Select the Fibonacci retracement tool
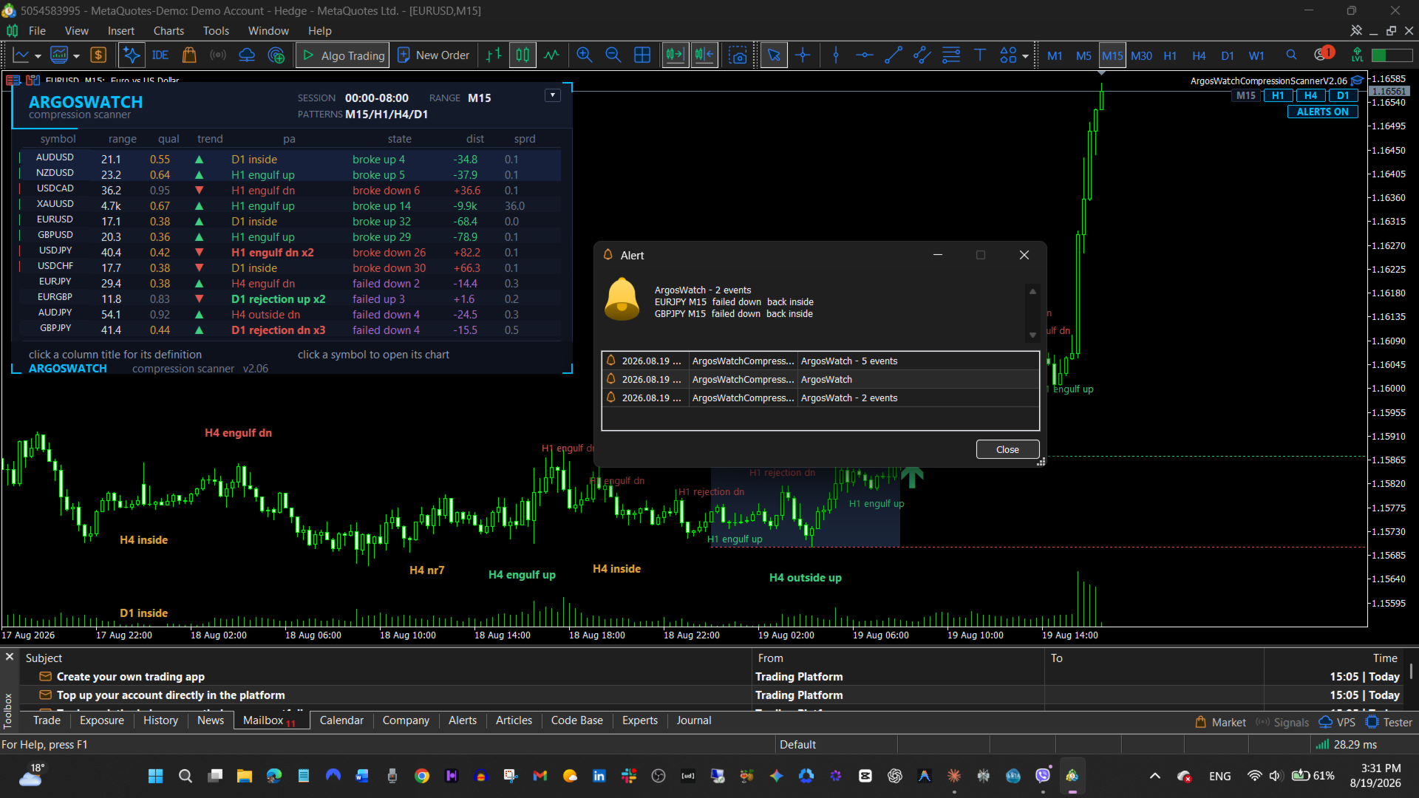The image size is (1419, 798). (951, 55)
